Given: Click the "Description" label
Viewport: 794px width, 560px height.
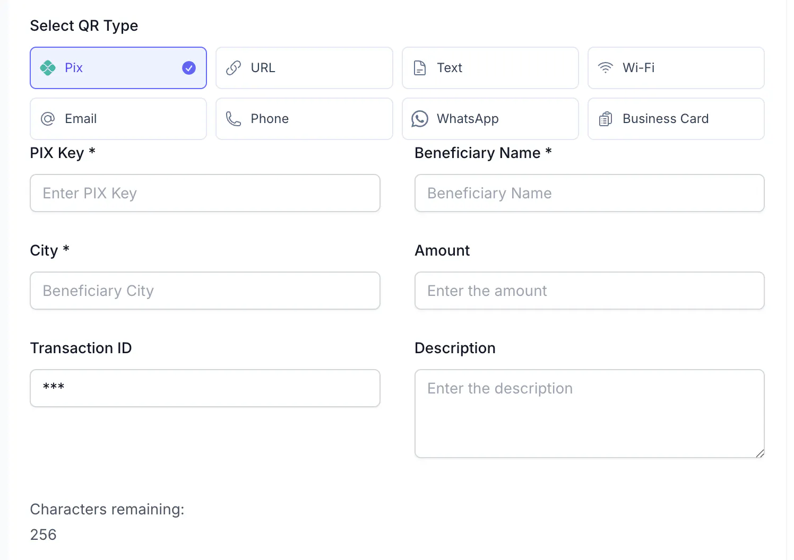Looking at the screenshot, I should (x=455, y=348).
